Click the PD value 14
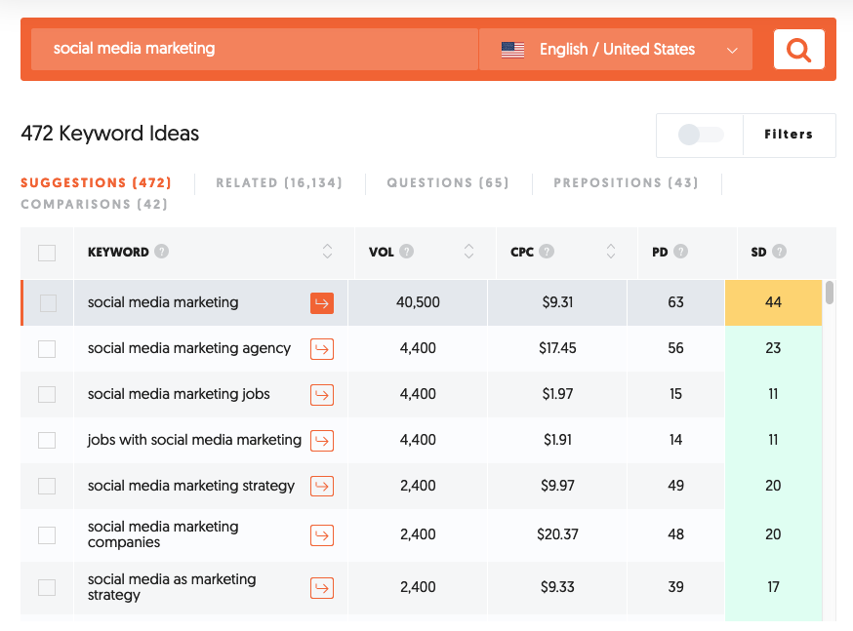The width and height of the screenshot is (853, 631). coord(675,439)
